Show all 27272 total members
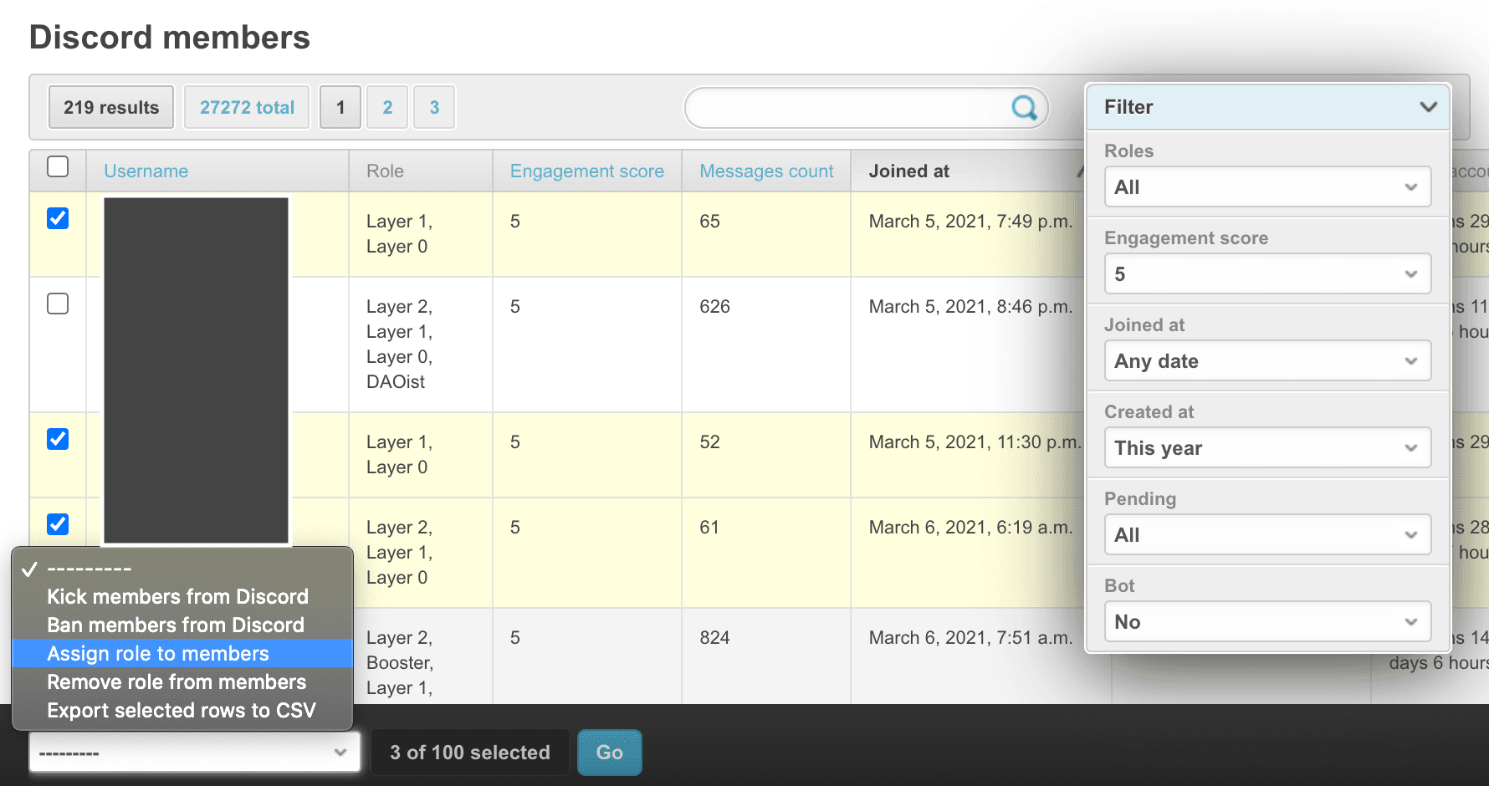Image resolution: width=1489 pixels, height=786 pixels. [x=247, y=107]
